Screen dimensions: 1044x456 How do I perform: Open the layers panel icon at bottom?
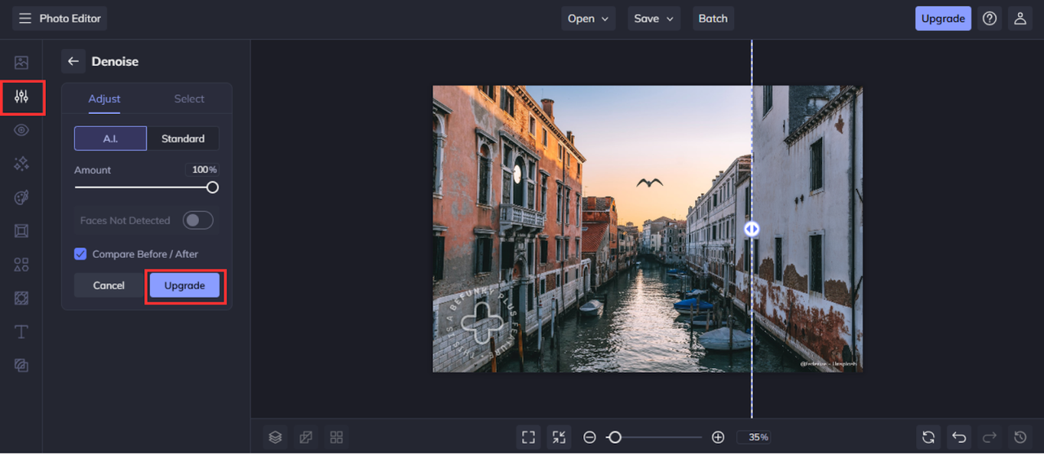click(276, 437)
